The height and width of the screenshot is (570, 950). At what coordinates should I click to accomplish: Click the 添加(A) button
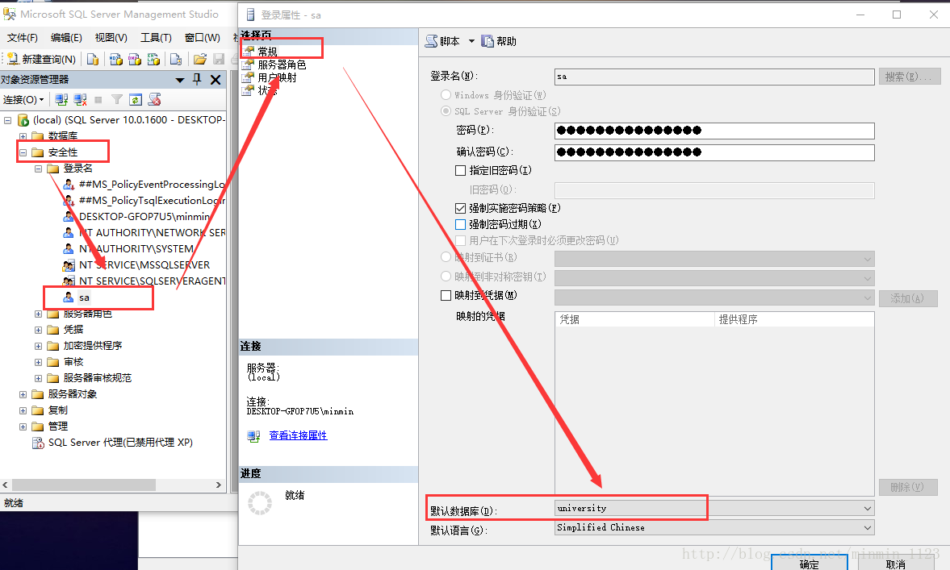pos(908,298)
